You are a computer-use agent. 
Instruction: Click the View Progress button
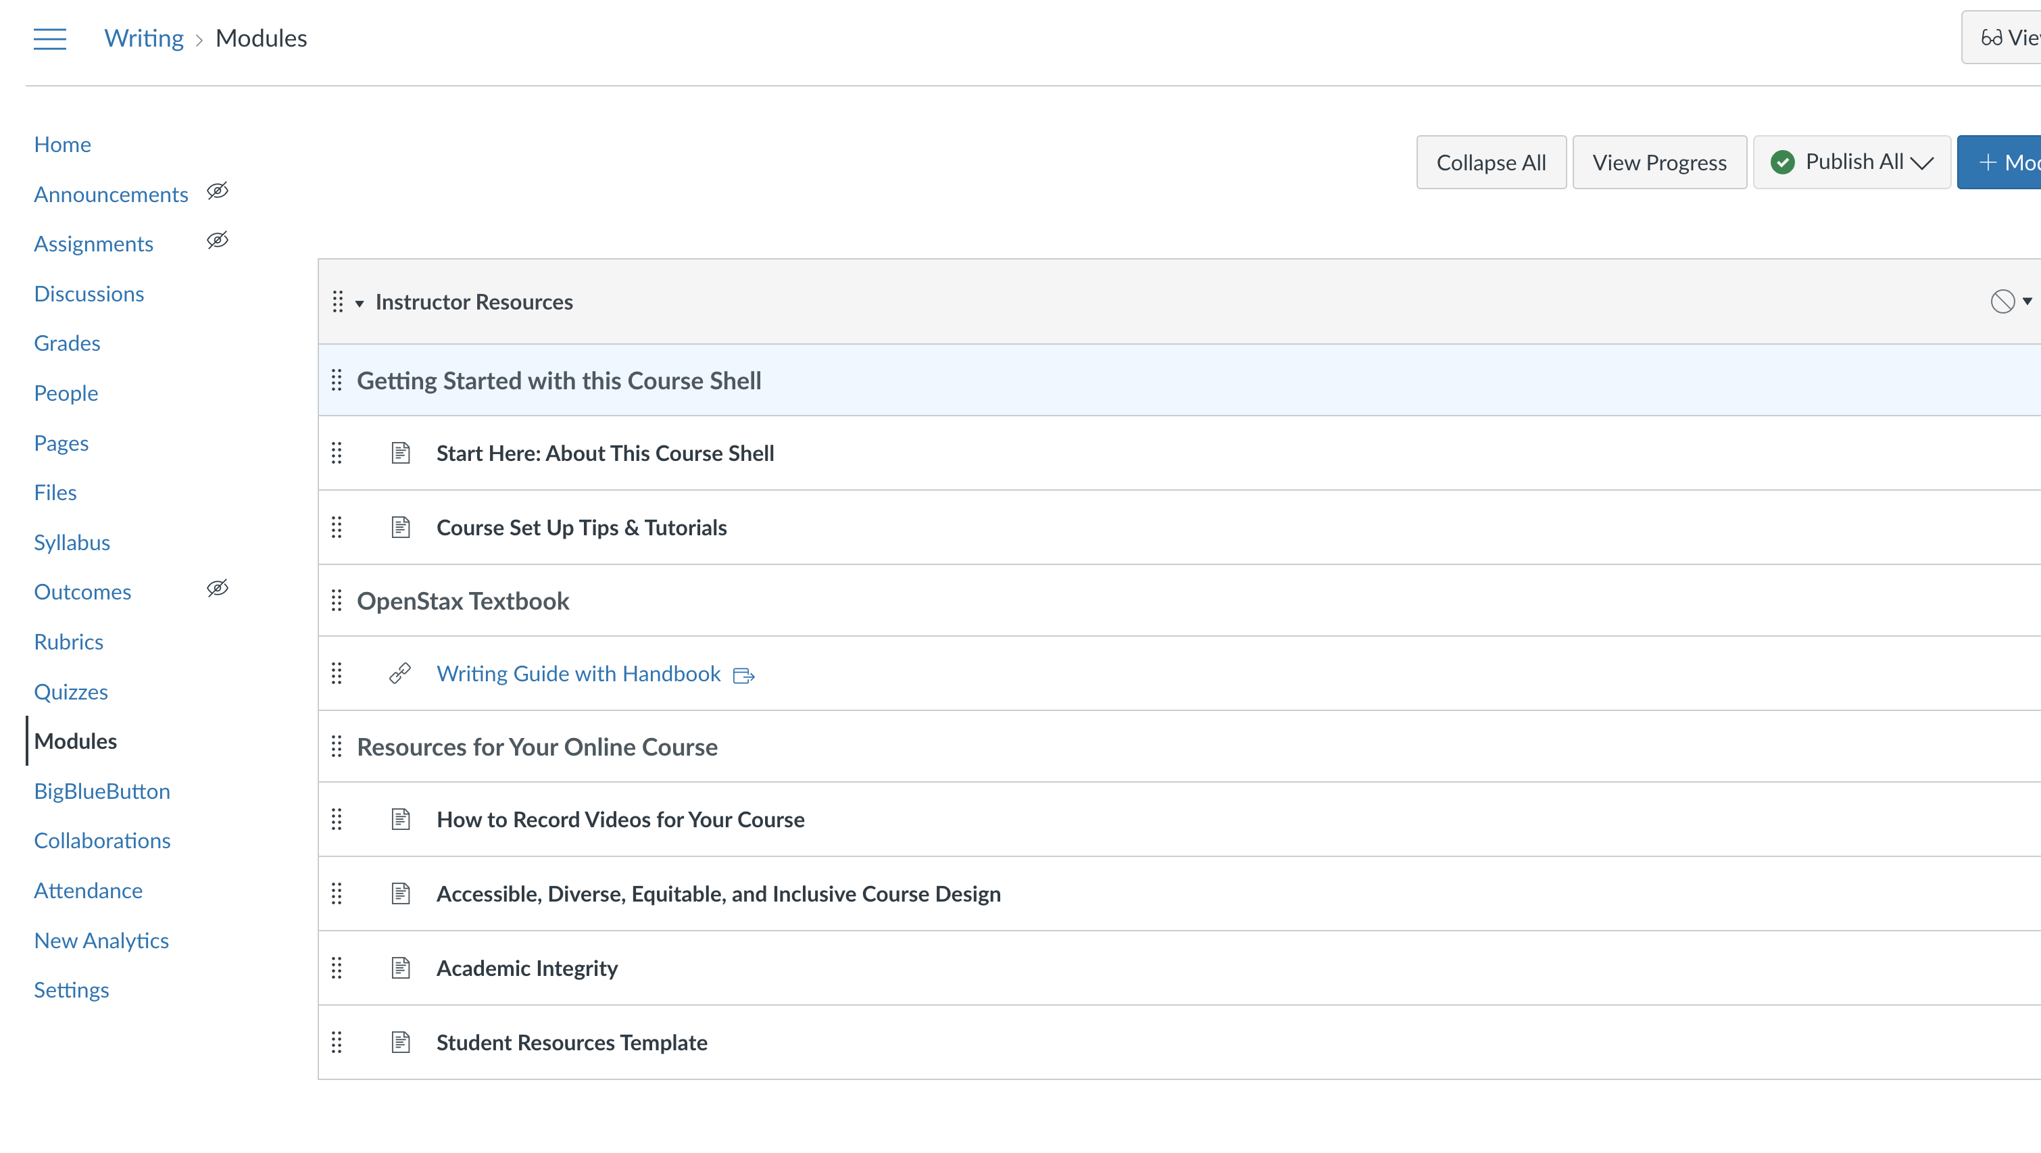point(1659,162)
